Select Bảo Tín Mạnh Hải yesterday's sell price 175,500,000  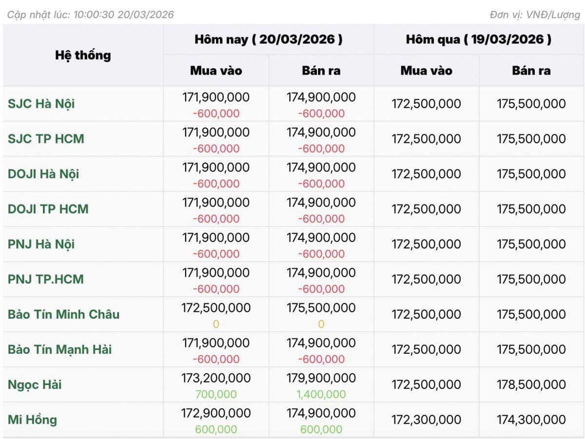pos(531,349)
